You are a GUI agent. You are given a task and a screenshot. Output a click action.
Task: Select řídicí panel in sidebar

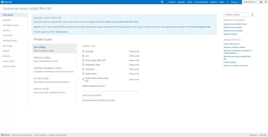click(14, 15)
